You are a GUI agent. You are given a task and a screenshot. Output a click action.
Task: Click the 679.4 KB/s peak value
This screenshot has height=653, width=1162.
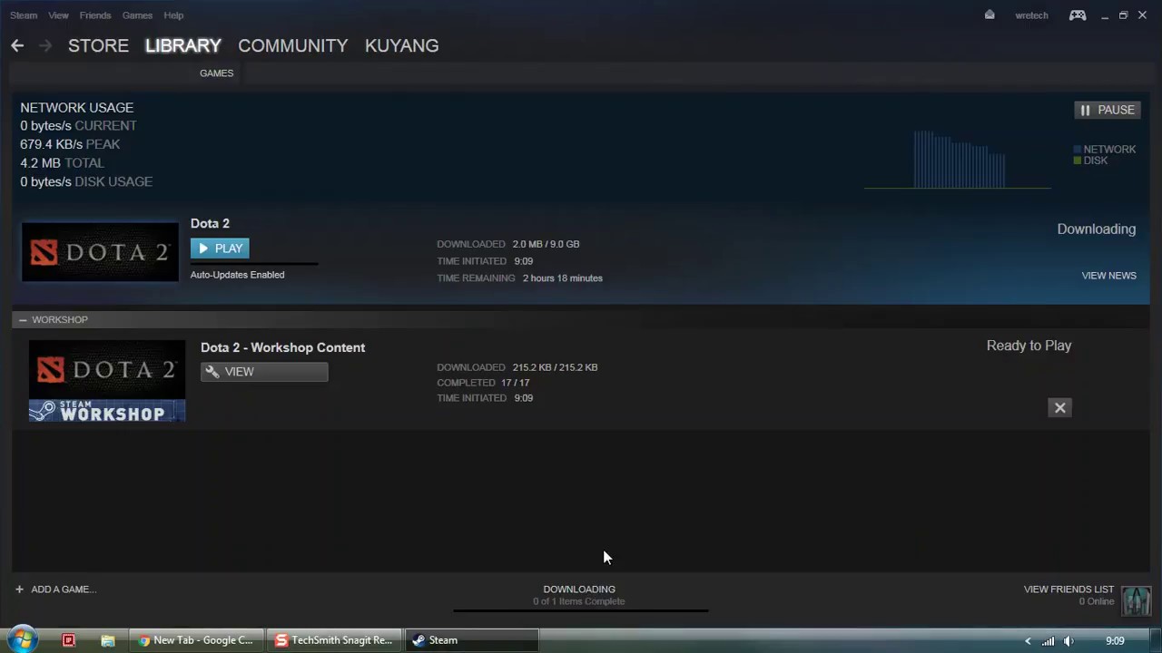51,144
